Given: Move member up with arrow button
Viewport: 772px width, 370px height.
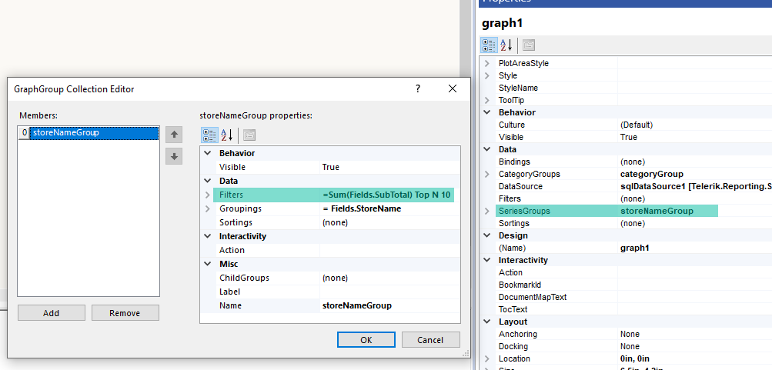Looking at the screenshot, I should tap(174, 135).
